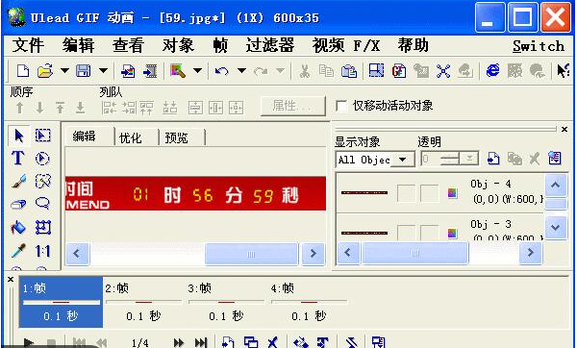577x348 pixels.
Task: Jump to the last frame button
Action: click(201, 343)
